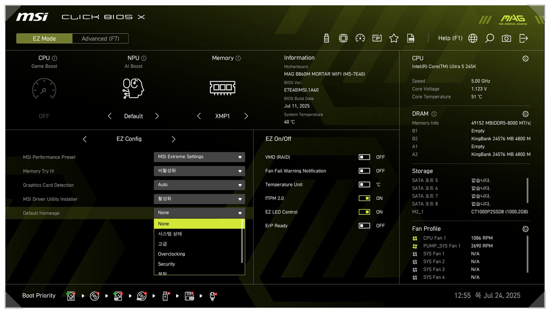Viewport: 550px width, 313px height.
Task: Click the Help (F1) button
Action: (450, 39)
